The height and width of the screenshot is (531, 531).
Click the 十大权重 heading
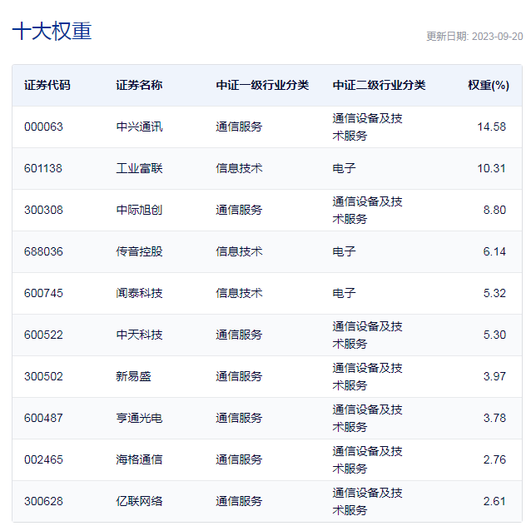(x=52, y=31)
